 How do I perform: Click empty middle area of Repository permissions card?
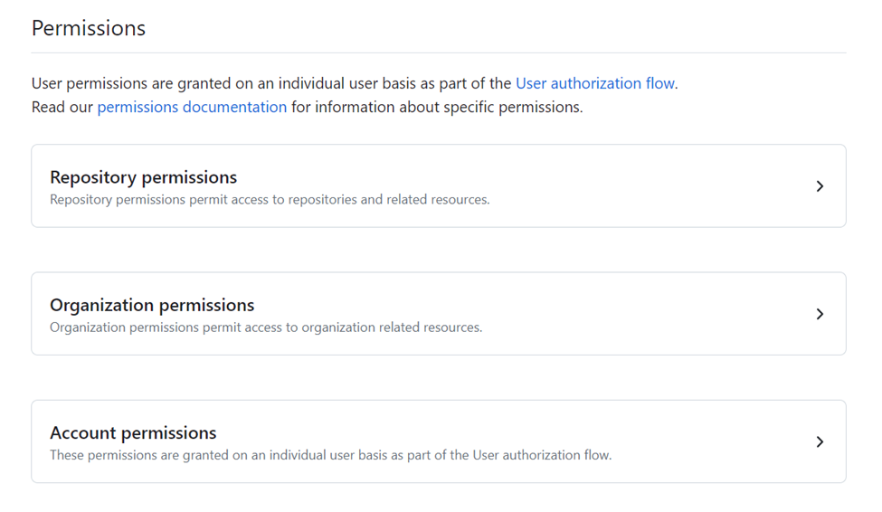click(651, 186)
